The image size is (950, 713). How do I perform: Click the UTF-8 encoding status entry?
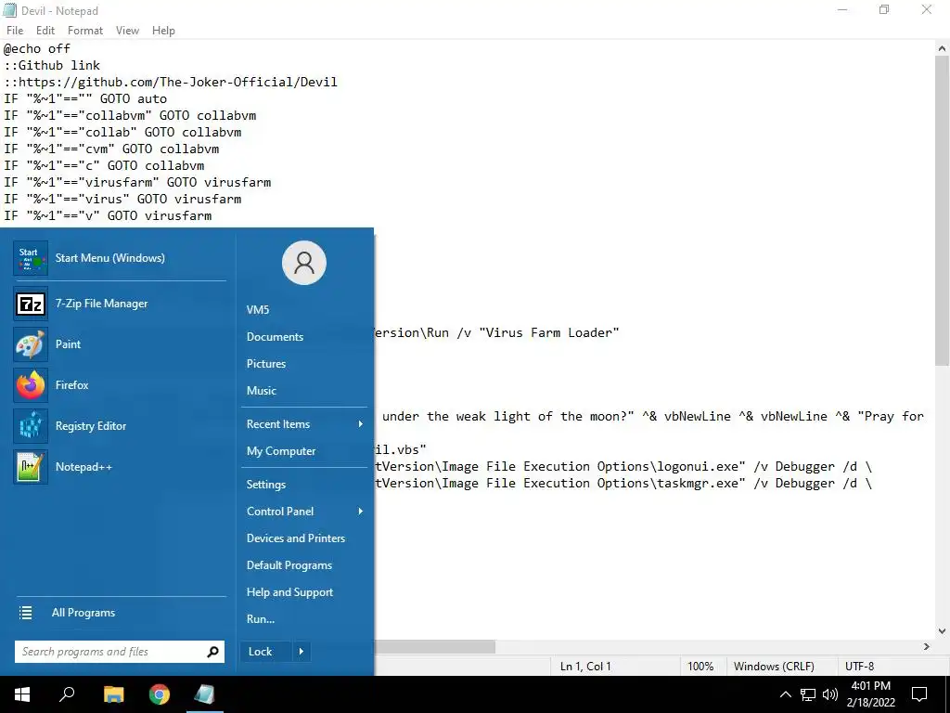pos(859,667)
